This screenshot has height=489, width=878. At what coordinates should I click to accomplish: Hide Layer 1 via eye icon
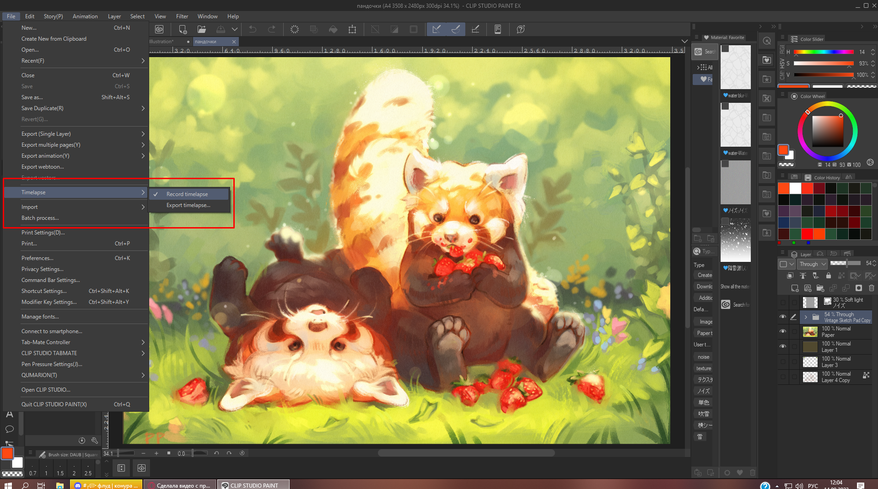[x=783, y=346]
